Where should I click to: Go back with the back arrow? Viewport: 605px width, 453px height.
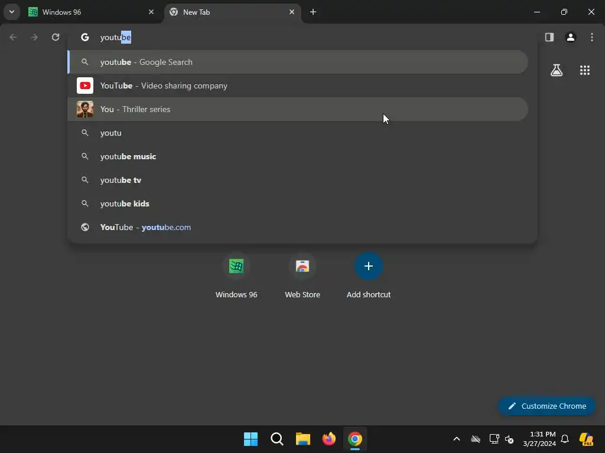13,37
